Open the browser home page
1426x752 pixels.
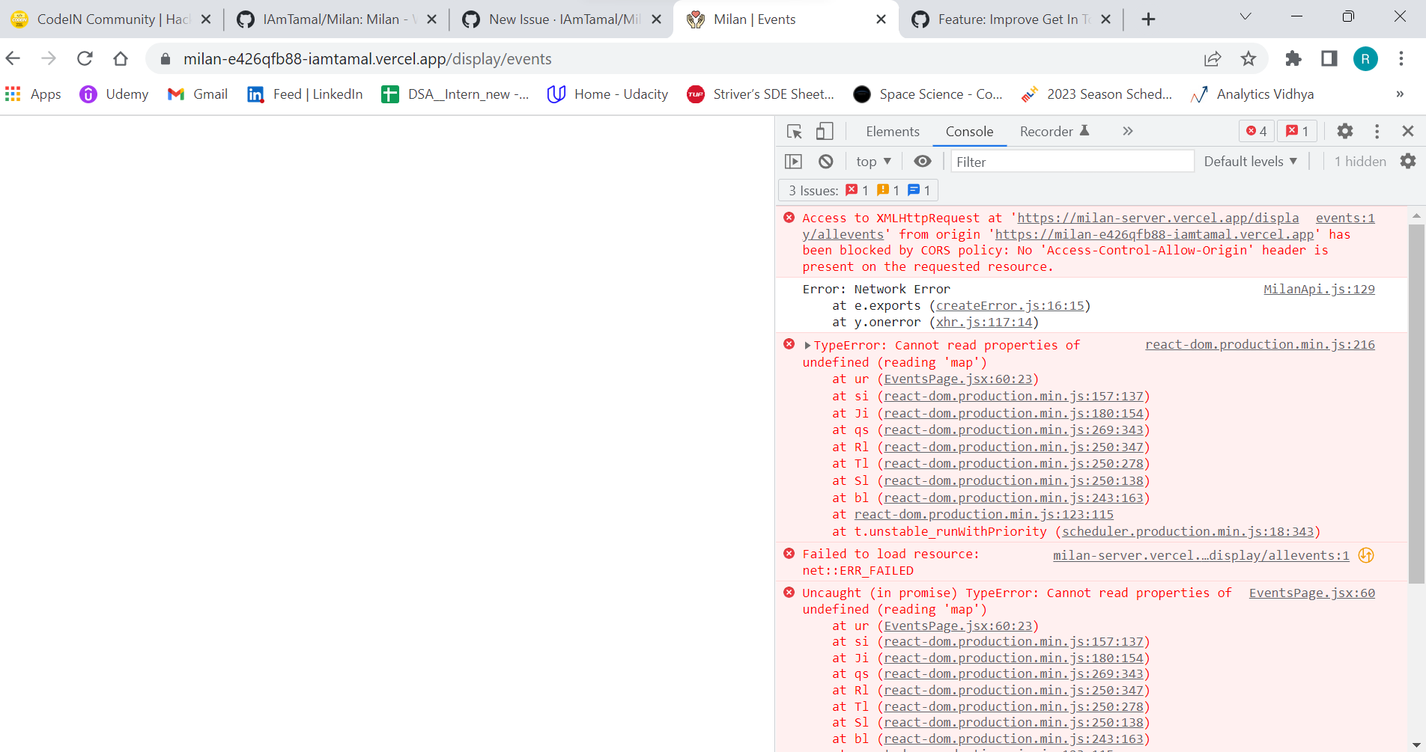coord(121,58)
